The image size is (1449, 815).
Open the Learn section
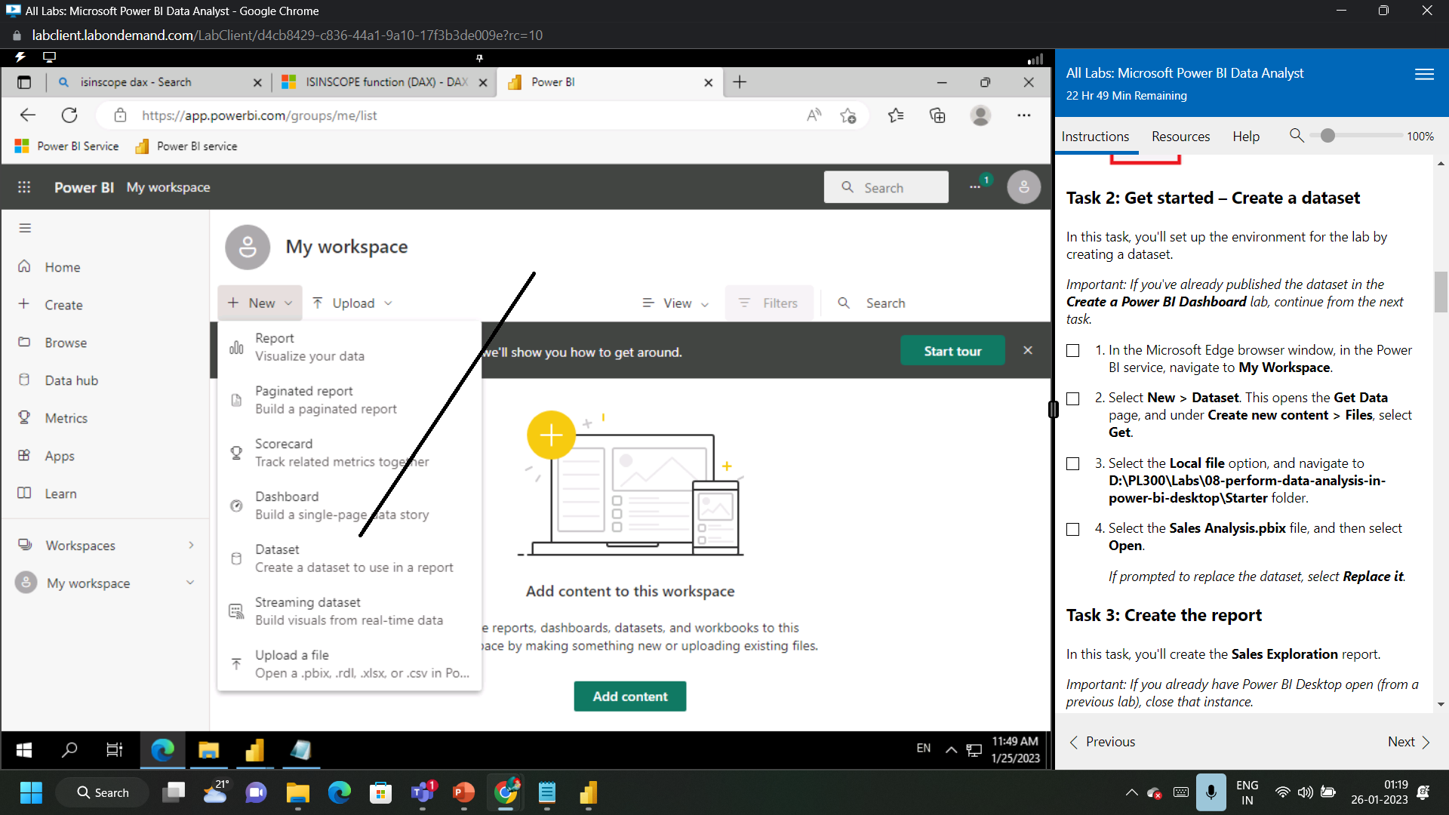click(x=60, y=493)
